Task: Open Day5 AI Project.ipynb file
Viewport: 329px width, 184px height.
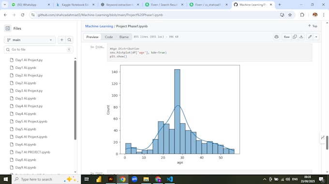Action: coord(31,121)
